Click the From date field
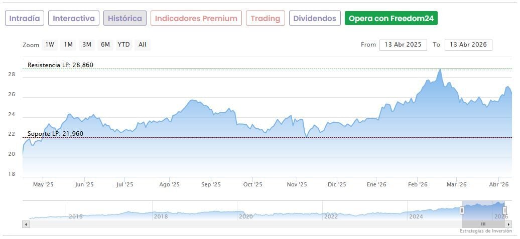 [x=403, y=45]
